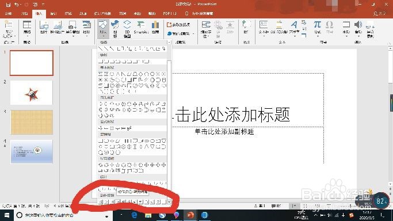Click the Photo Album (相册) icon
This screenshot has width=393, height=221.
point(86,25)
